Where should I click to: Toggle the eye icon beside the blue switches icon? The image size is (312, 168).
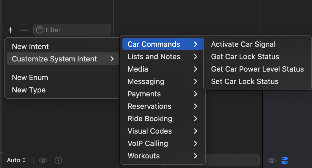tap(271, 160)
